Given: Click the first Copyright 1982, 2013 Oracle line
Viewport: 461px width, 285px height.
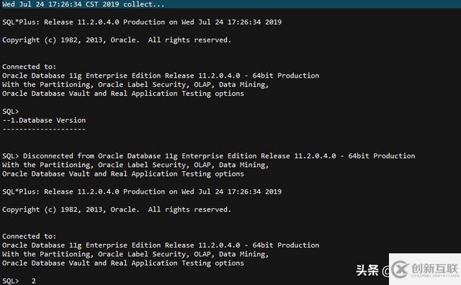Looking at the screenshot, I should pyautogui.click(x=117, y=40).
